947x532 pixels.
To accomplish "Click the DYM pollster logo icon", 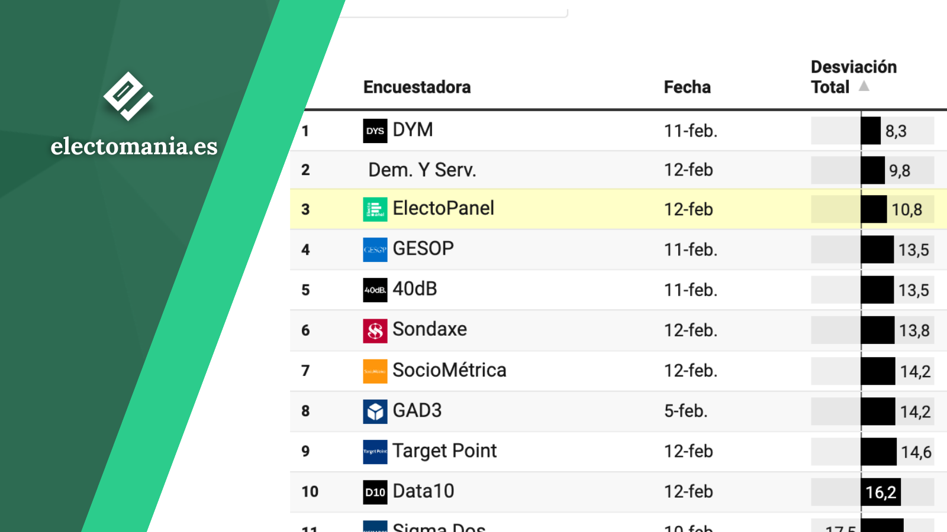I will [x=375, y=131].
